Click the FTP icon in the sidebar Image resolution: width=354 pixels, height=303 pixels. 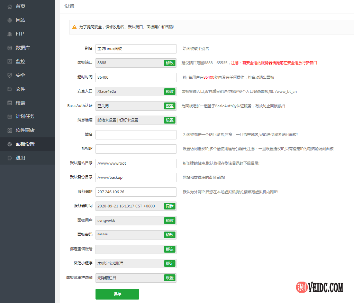(10, 34)
